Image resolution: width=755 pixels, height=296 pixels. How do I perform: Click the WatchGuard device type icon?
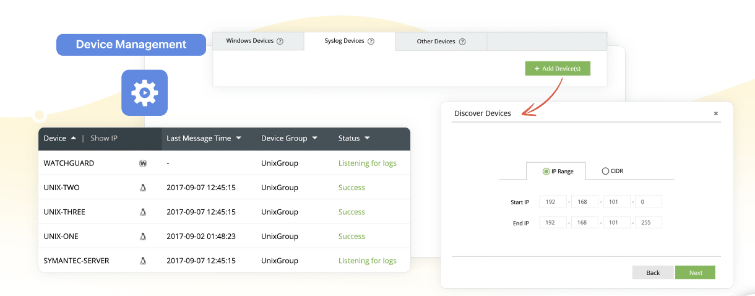tap(143, 163)
